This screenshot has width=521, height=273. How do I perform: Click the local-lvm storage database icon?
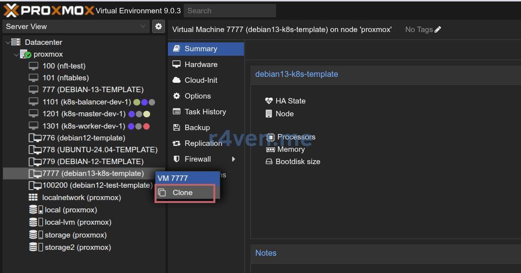(34, 222)
